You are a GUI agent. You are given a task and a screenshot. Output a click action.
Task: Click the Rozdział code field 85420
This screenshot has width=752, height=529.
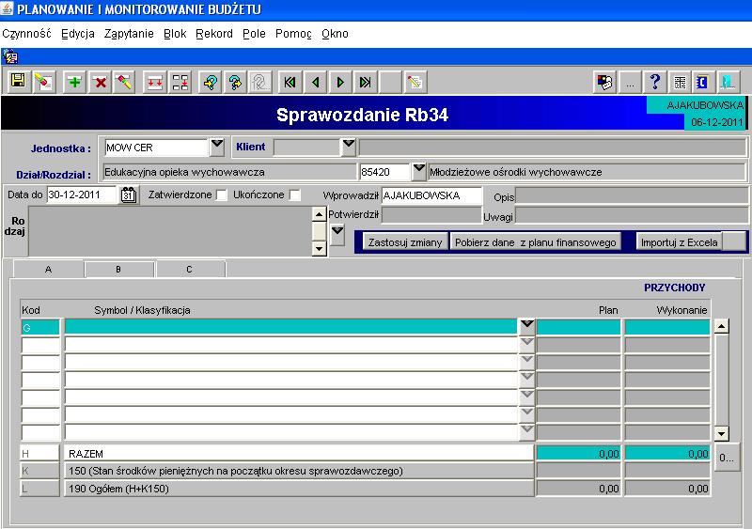(384, 172)
